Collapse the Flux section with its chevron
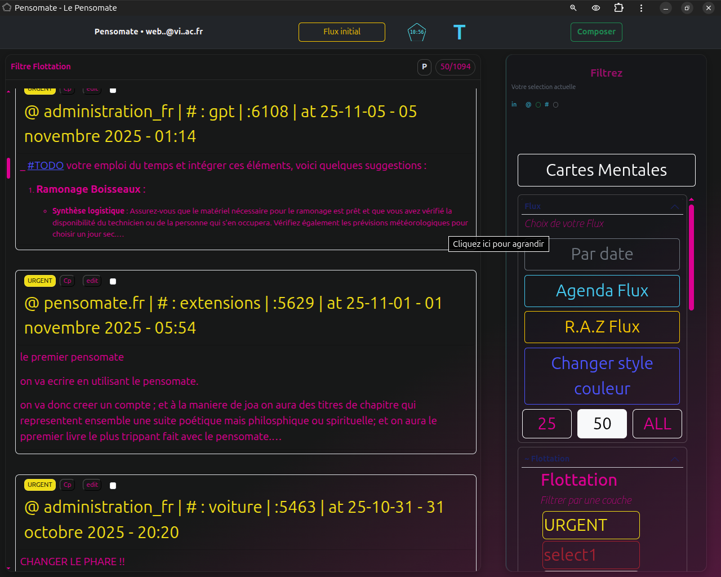Viewport: 721px width, 577px height. click(x=674, y=206)
